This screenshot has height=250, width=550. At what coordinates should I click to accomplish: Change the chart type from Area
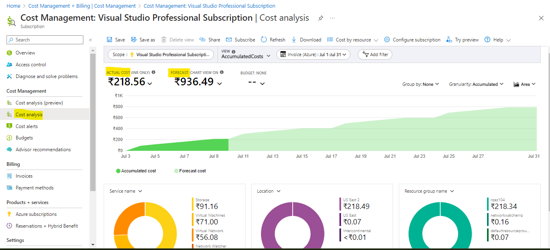pos(524,84)
